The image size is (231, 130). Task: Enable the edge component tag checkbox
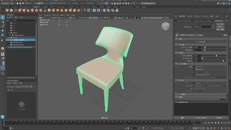point(194,75)
